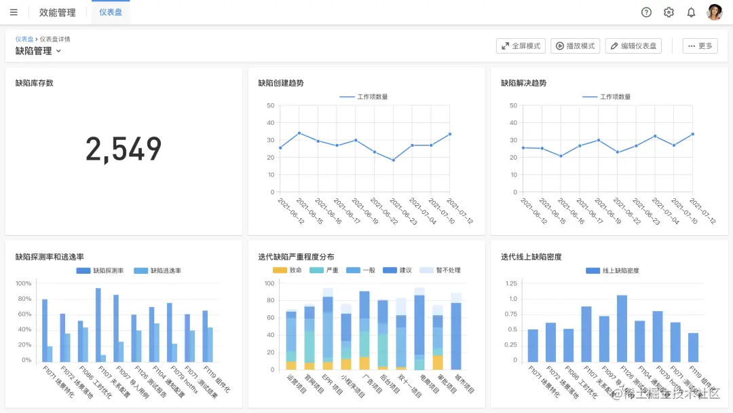This screenshot has width=733, height=413.
Task: Open the user avatar profile
Action: click(x=714, y=12)
